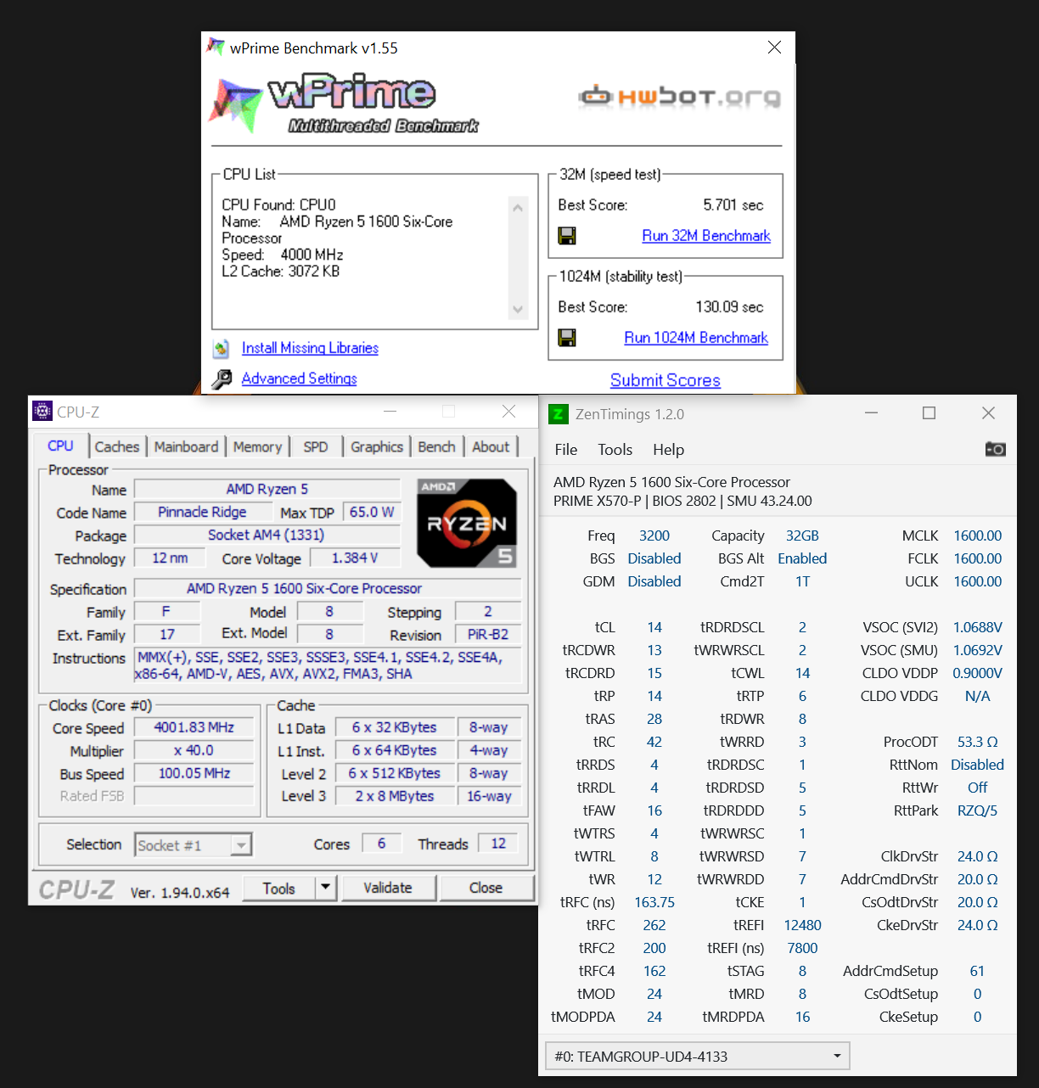Click the Freq value 3200 in ZenTimings
Screen dimensions: 1039x1088
(x=654, y=536)
